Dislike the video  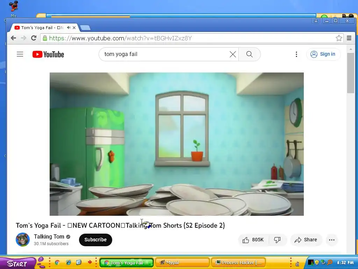coord(277,240)
